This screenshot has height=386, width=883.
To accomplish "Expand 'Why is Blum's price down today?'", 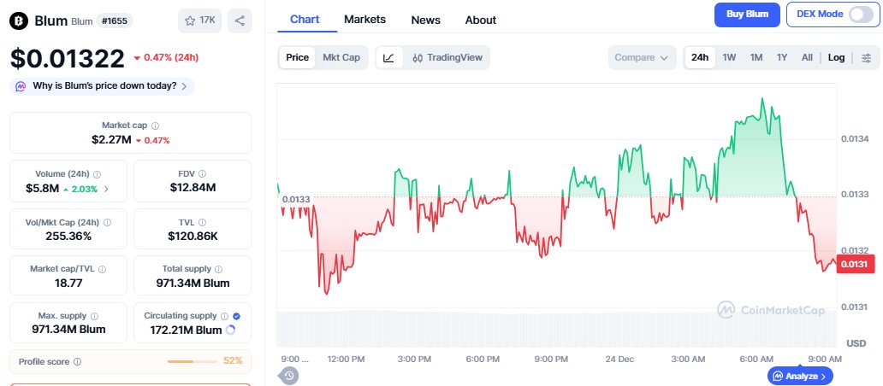I will (102, 86).
